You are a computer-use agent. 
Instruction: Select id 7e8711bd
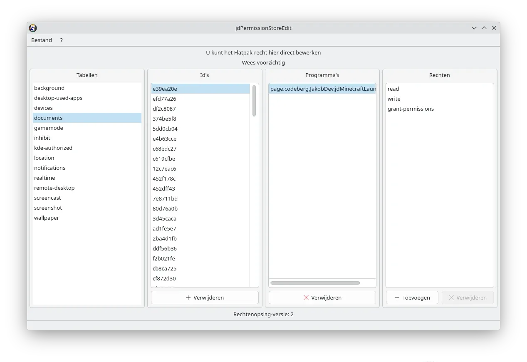200,198
